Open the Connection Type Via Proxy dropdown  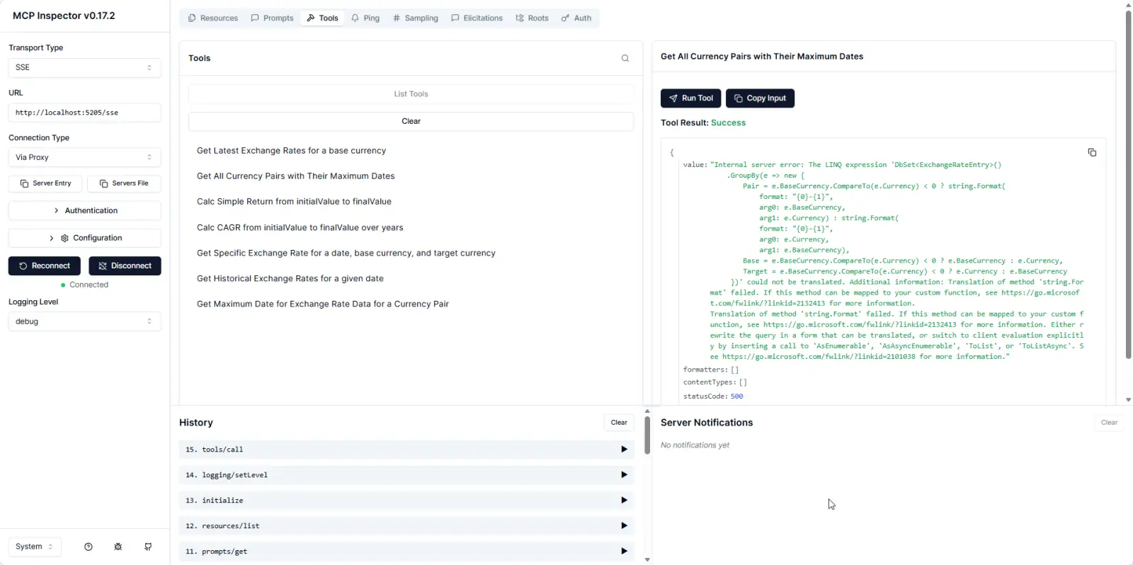coord(84,157)
